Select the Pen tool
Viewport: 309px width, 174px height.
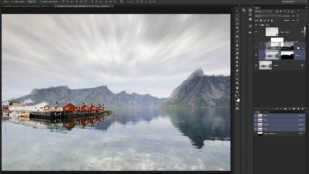click(237, 71)
